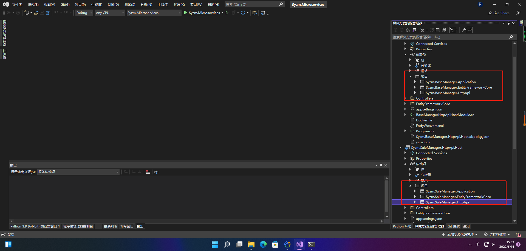Expand Syzm.BaseManager.Application node

pos(415,82)
